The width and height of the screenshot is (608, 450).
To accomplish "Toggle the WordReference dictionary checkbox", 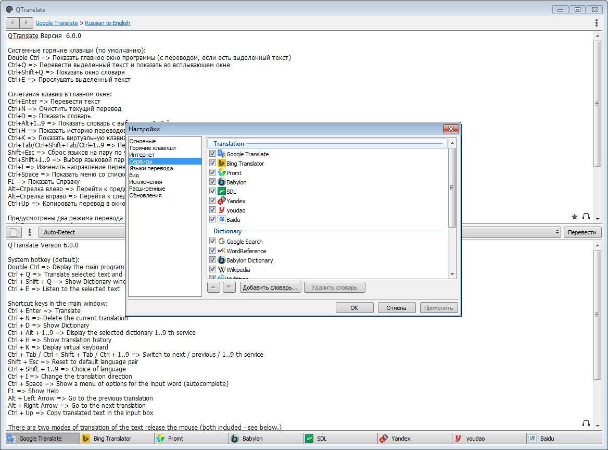I will (212, 251).
